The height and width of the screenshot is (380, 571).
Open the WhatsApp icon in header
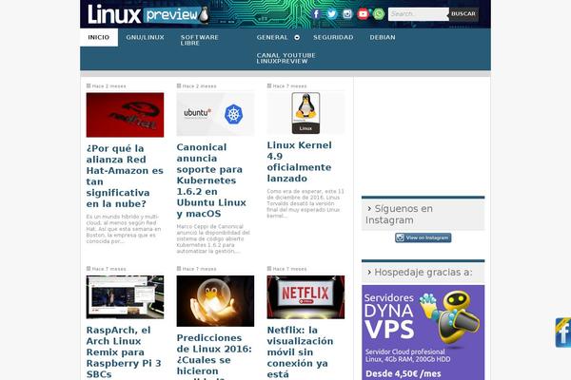[379, 14]
